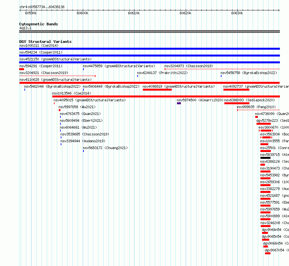Open the nsv3382279 variant label

point(274,189)
